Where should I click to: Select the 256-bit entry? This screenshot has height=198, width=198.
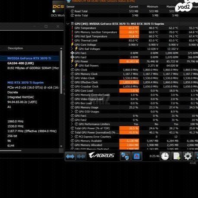[12, 136]
